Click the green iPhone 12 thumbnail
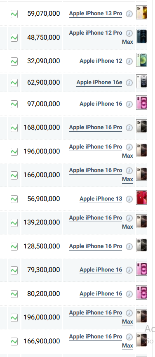Screen dimensions: 155x357 click(141, 60)
